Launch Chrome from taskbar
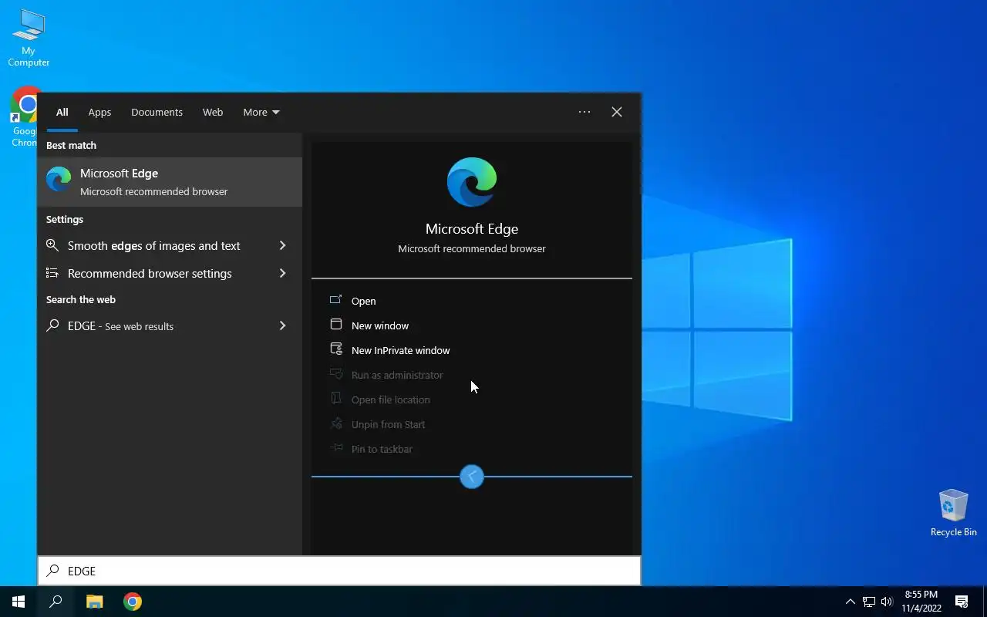The width and height of the screenshot is (987, 617). point(133,602)
